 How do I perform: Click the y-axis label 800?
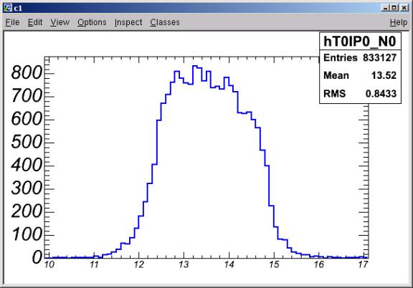tap(27, 73)
